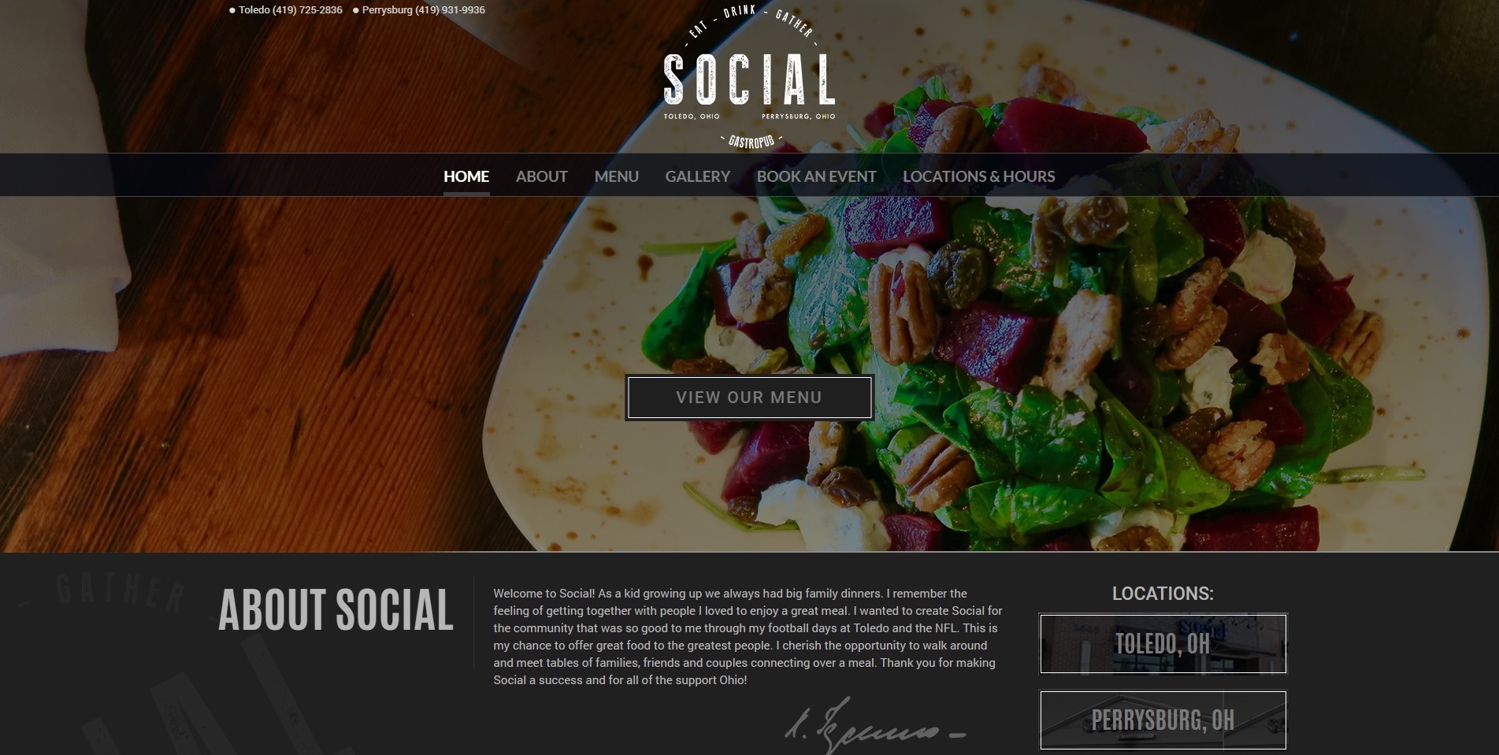Click the ABOUT SOCIAL heading
Screen dimensions: 1499x755
[336, 610]
